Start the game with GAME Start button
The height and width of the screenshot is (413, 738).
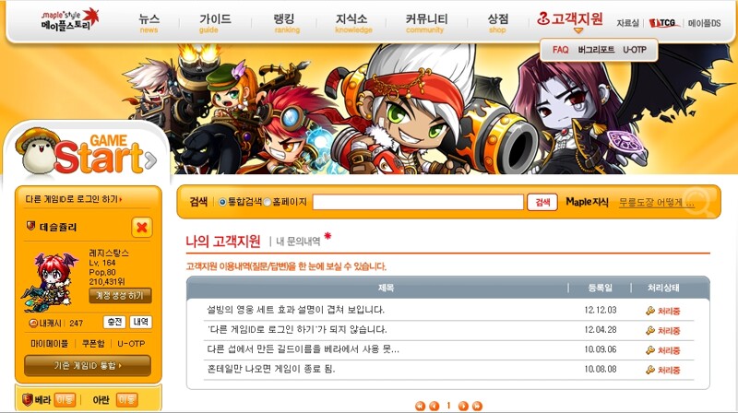[x=86, y=155]
